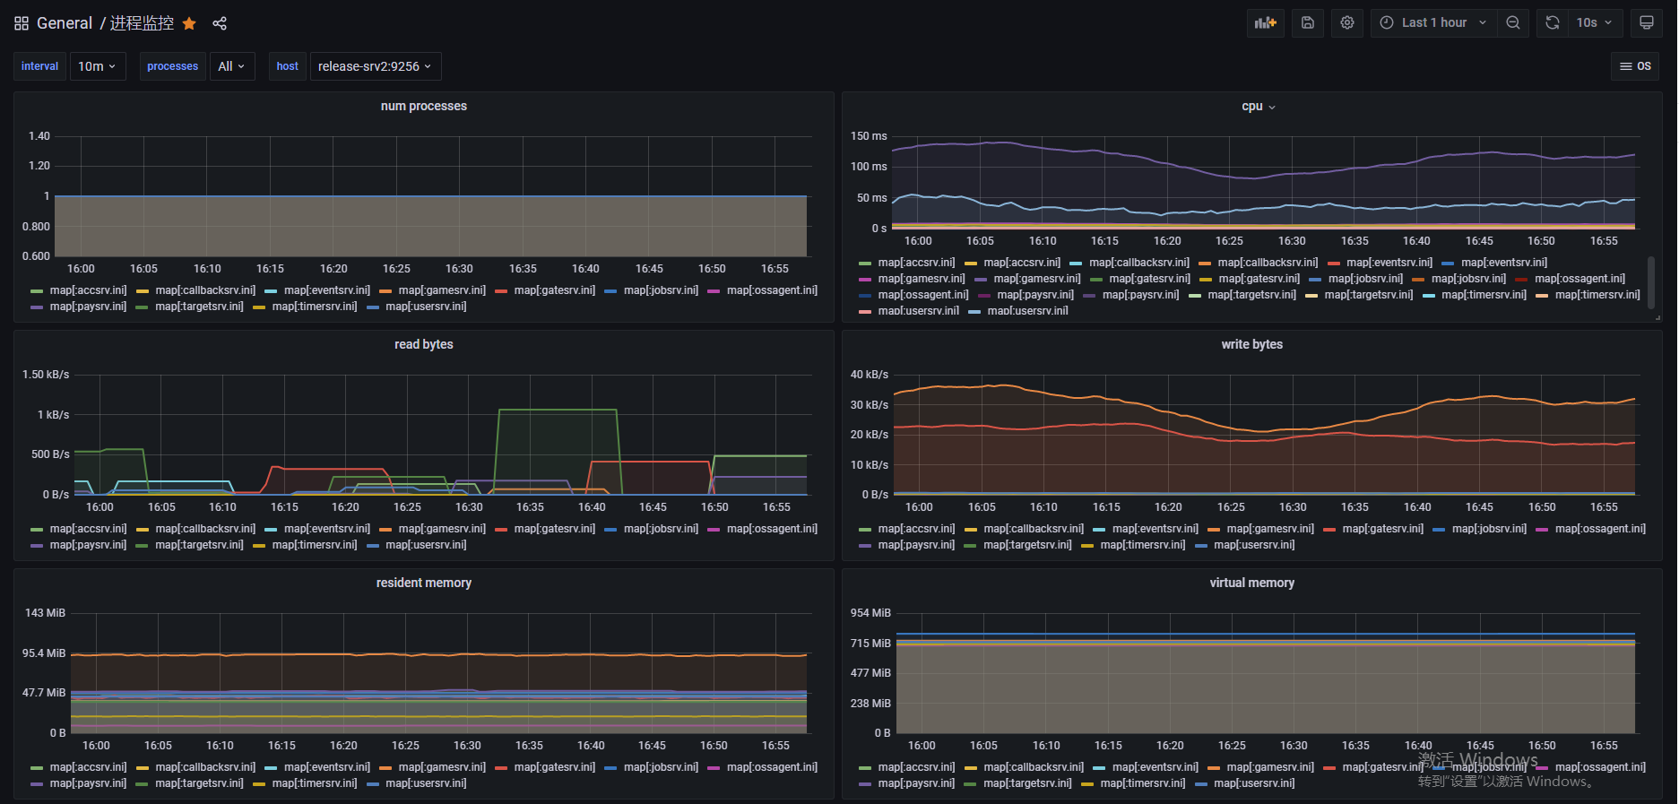Toggle map[:callbacksrv.ini] series in read bytes legend
This screenshot has width=1679, height=804.
[205, 529]
